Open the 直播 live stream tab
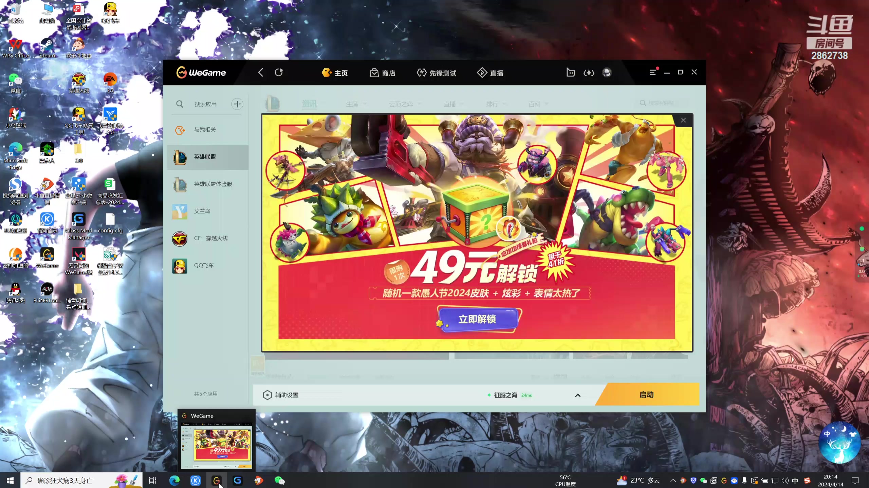This screenshot has width=869, height=488. 490,73
